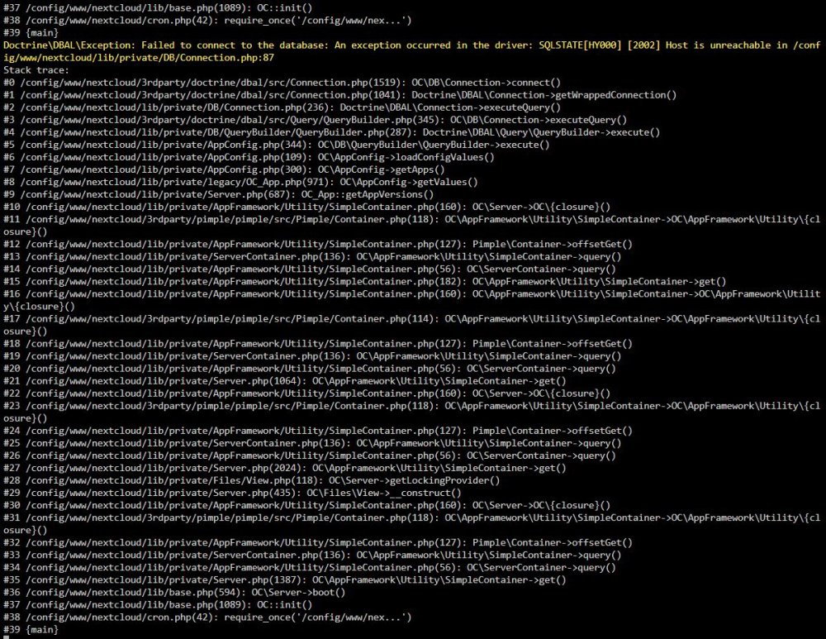Select trace line #25 ServerContainer.php(136)
This screenshot has height=639, width=826.
(312, 443)
